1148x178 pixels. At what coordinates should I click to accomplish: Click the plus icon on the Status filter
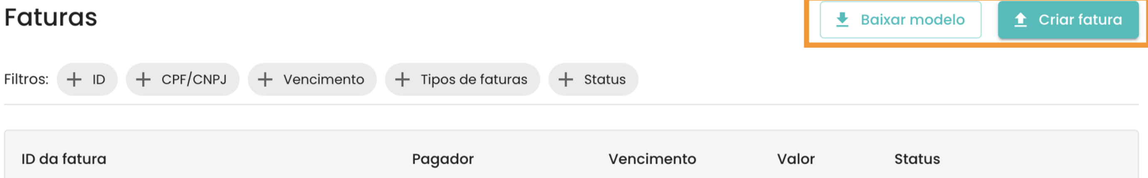click(566, 80)
